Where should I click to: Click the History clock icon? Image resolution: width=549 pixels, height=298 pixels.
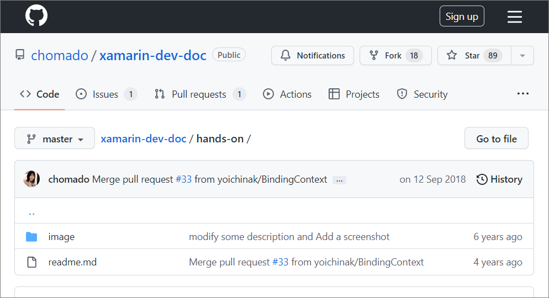(482, 179)
